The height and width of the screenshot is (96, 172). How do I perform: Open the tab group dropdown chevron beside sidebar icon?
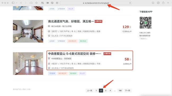[17, 3]
